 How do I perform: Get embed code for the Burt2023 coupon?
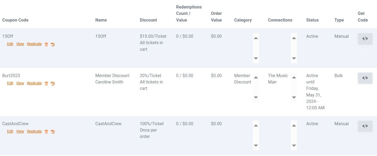365,78
